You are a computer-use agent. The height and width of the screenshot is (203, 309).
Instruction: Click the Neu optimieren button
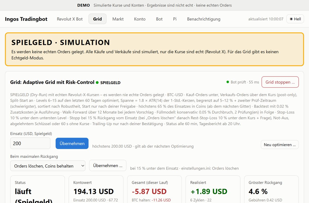(x=280, y=145)
